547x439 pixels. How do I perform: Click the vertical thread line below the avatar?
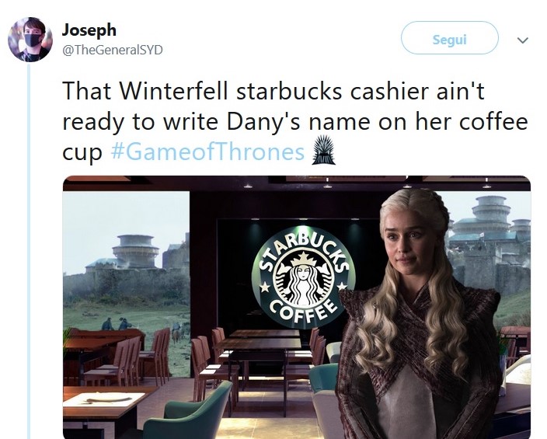pos(29,250)
